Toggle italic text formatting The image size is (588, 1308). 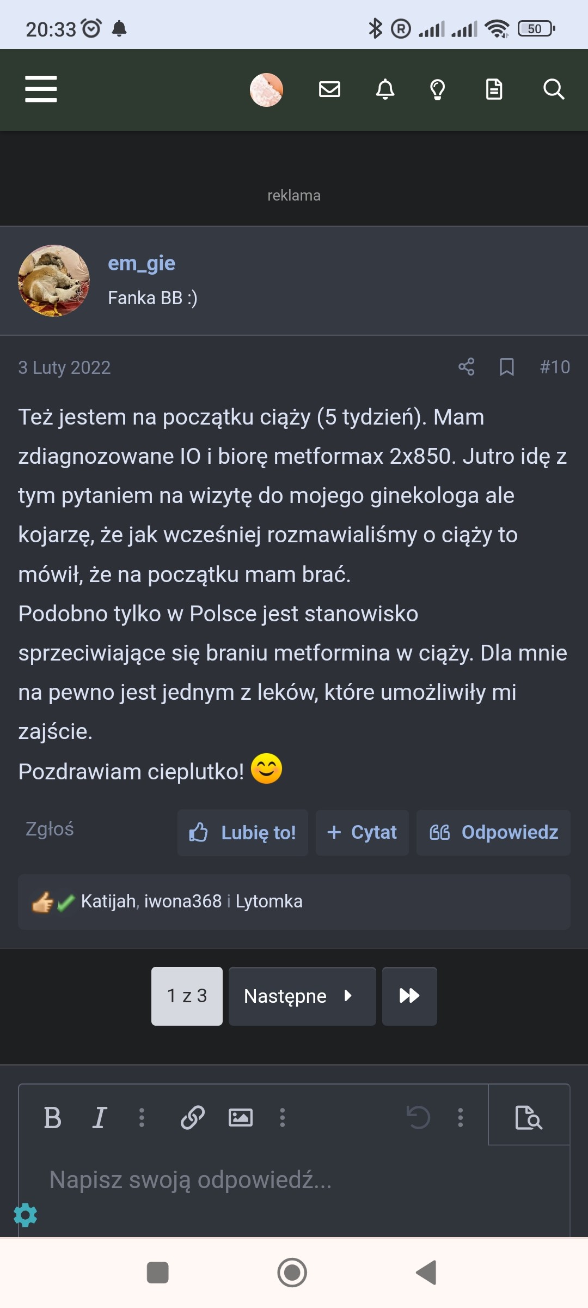pyautogui.click(x=99, y=1118)
